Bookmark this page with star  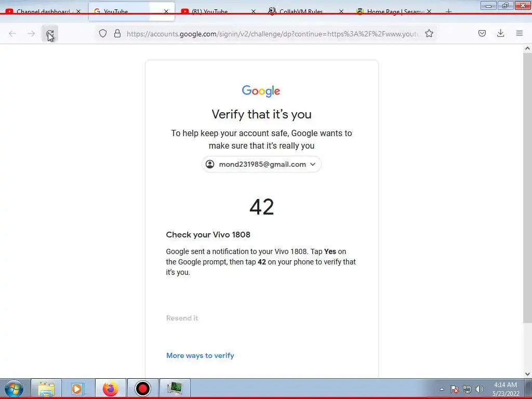coord(429,33)
